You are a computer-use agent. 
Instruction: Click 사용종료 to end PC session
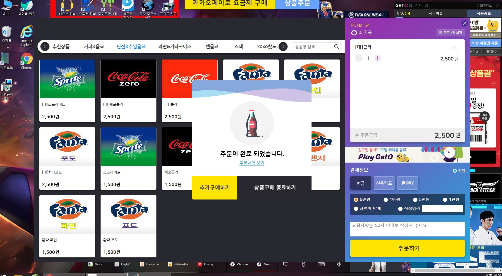click(x=484, y=13)
